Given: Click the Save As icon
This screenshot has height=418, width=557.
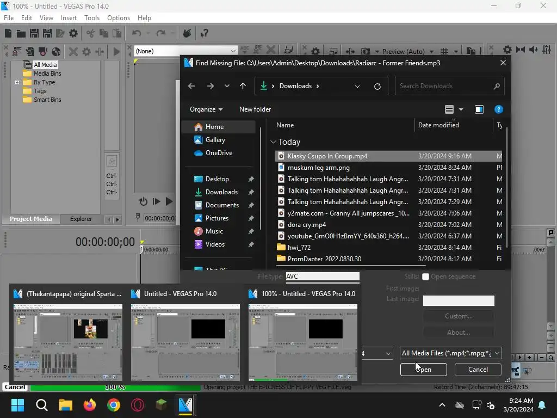Looking at the screenshot, I should [47, 33].
